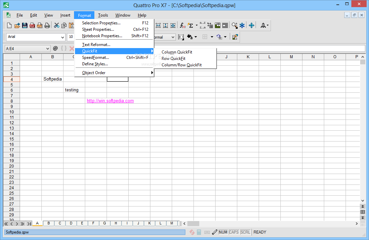Viewport: 369px width, 240px height.
Task: Click row QuickFit height toolbar icon
Action: (x=165, y=25)
